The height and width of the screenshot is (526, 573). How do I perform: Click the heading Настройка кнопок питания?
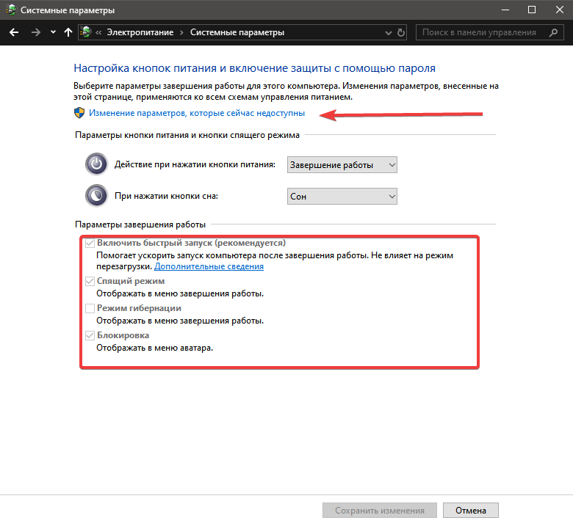[254, 68]
